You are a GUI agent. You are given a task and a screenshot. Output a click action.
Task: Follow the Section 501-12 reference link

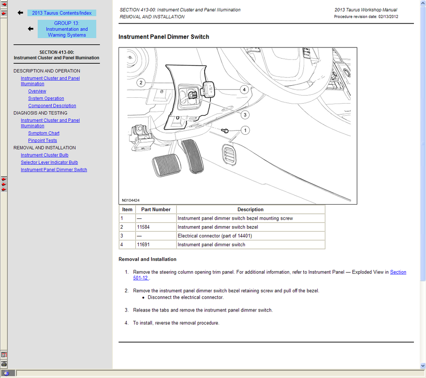(397, 272)
